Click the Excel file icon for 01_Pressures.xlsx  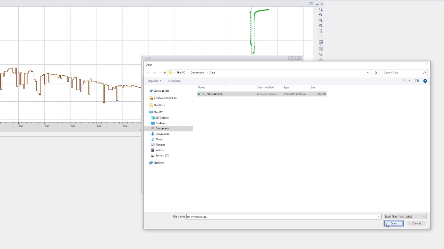(x=199, y=94)
